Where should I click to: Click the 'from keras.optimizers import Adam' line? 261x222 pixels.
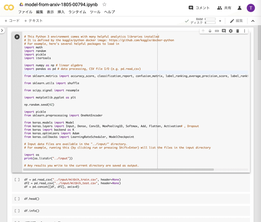point(52,133)
